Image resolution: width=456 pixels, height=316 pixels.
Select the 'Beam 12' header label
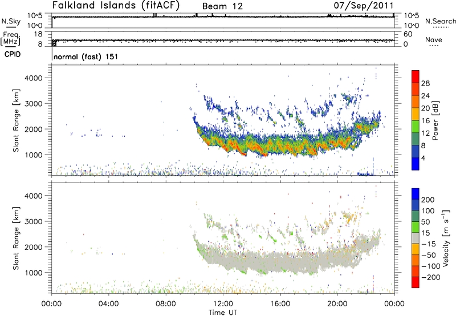(222, 6)
